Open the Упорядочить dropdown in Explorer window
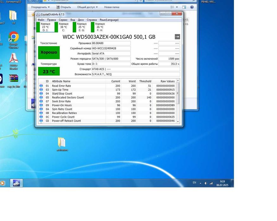Image resolution: width=277 pixels, height=221 pixels. pos(40,7)
